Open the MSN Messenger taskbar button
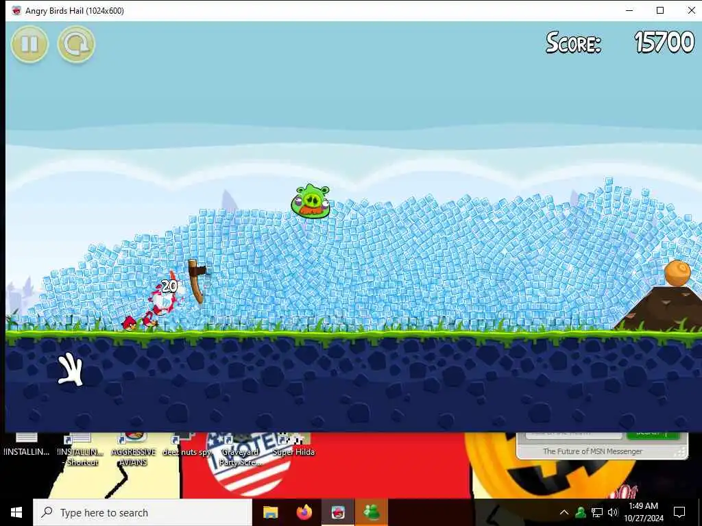This screenshot has height=526, width=702. click(372, 512)
